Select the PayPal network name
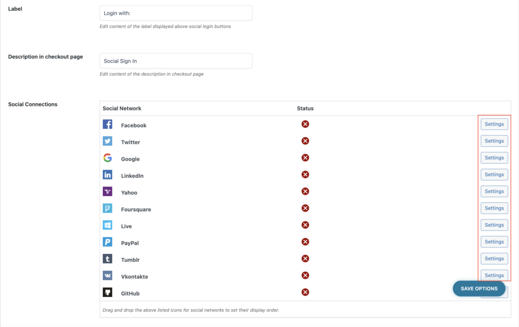Image resolution: width=519 pixels, height=327 pixels. [x=130, y=243]
